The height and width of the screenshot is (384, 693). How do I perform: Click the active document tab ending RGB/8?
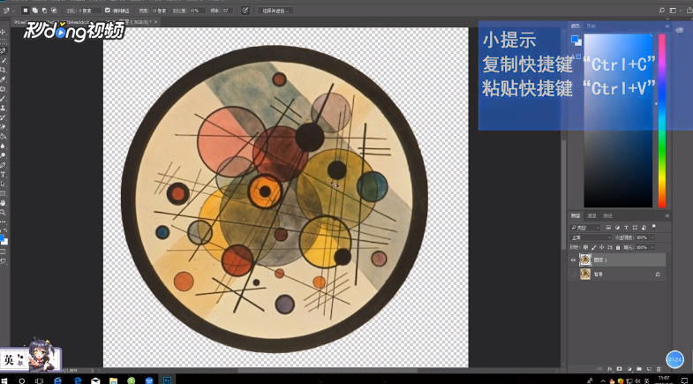84,22
